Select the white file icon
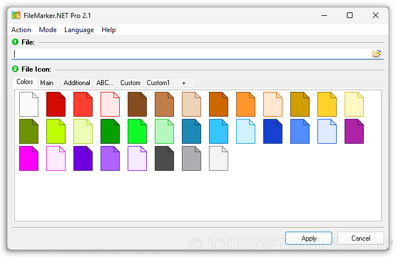 (29, 104)
